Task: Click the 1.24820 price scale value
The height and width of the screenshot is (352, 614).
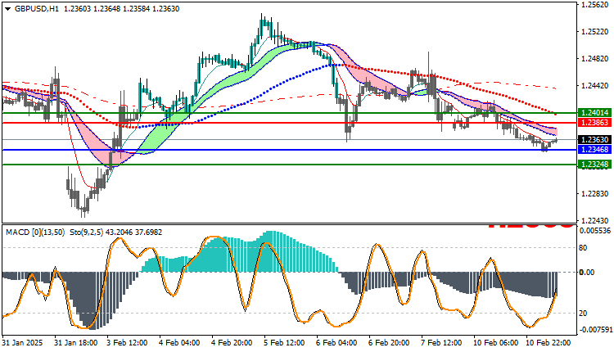Action: (595, 59)
